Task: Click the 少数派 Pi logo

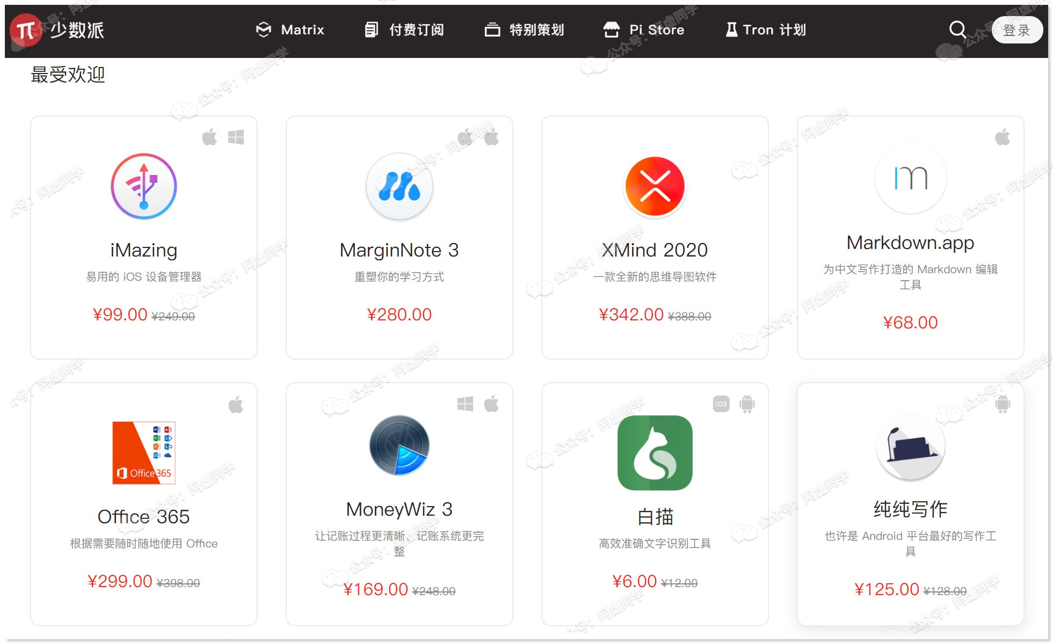Action: point(58,30)
